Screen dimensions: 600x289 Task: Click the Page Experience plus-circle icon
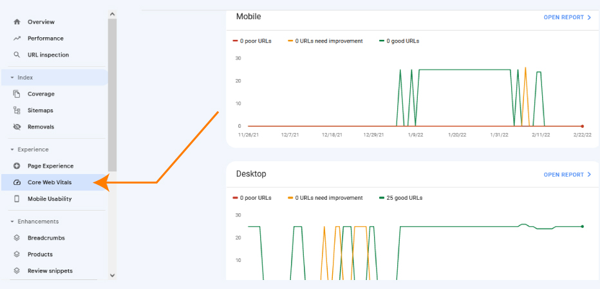[17, 166]
